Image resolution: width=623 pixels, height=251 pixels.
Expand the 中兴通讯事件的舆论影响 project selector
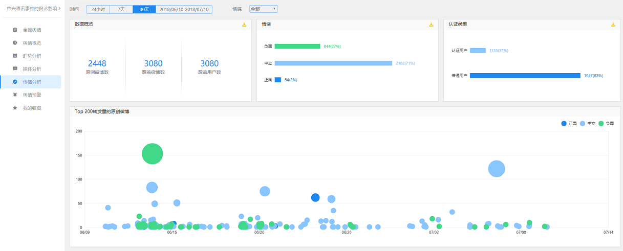[x=33, y=9]
